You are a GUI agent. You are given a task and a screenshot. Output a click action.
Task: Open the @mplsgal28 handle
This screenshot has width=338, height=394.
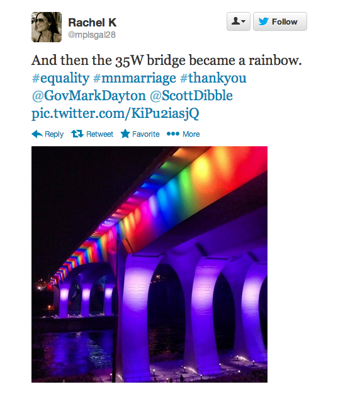point(92,35)
